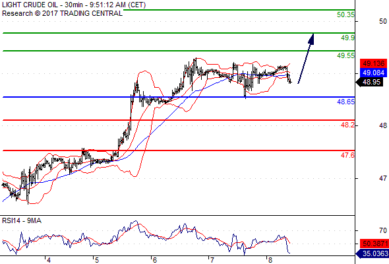The image size is (389, 264).
Task: Click the blue 35.0363 RSI value tag
Action: pyautogui.click(x=372, y=253)
